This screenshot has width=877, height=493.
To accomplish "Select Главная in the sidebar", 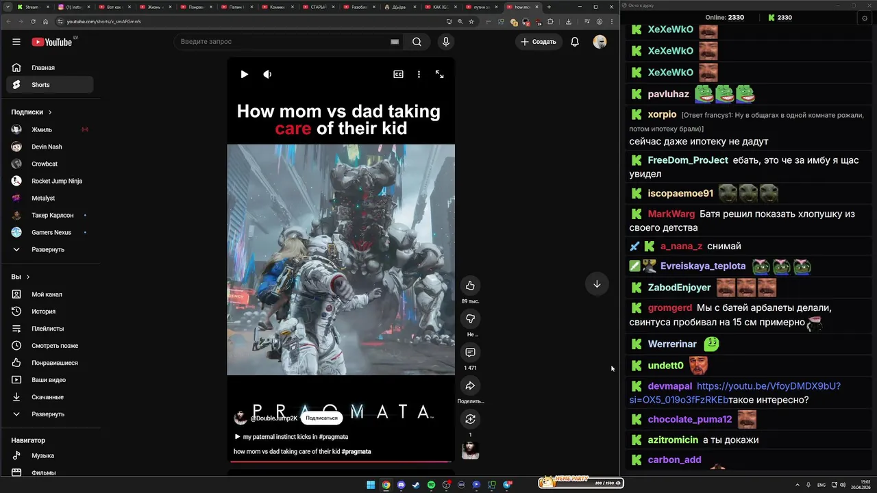I will pyautogui.click(x=49, y=68).
